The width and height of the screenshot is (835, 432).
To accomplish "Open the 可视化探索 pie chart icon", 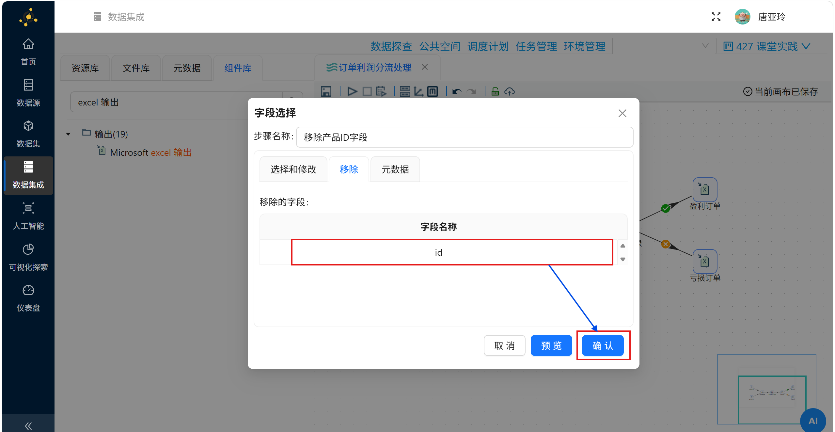I will (28, 249).
